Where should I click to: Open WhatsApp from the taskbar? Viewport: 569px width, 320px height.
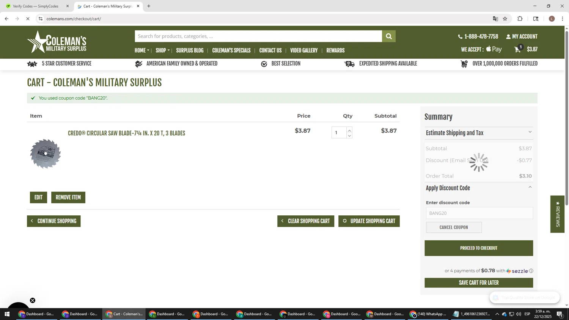coord(428,314)
